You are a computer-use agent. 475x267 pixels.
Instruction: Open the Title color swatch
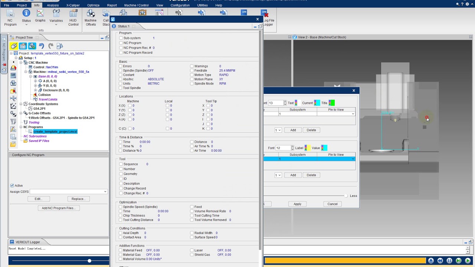click(x=332, y=103)
